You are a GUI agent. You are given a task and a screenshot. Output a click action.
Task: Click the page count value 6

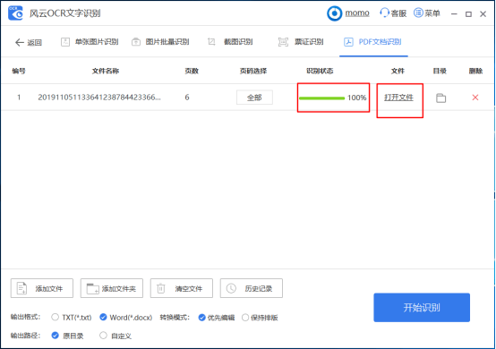click(187, 98)
